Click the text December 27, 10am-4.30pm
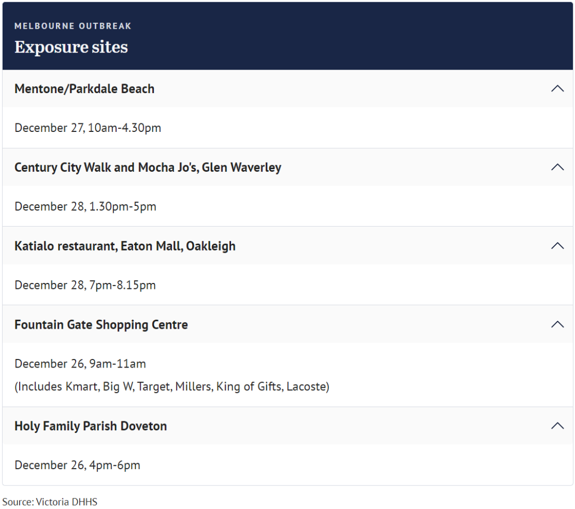The width and height of the screenshot is (575, 509). pos(88,128)
